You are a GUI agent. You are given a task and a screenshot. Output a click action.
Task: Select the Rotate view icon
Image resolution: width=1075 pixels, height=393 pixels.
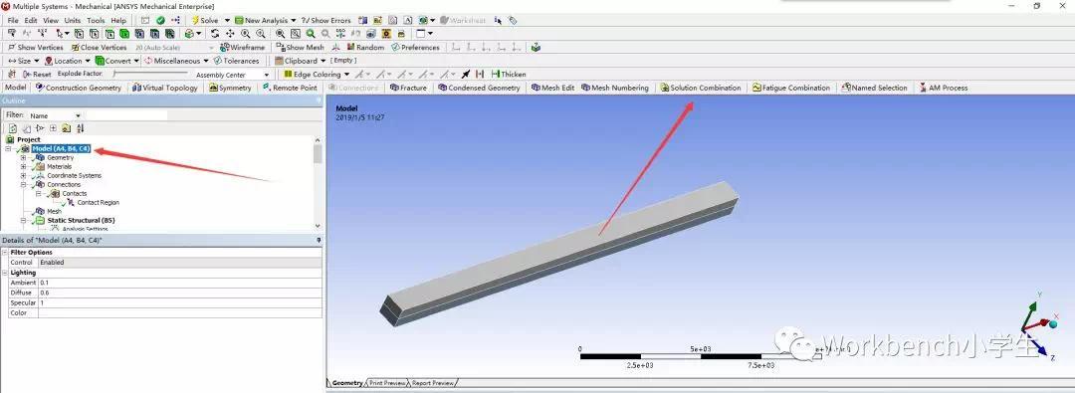[x=215, y=34]
